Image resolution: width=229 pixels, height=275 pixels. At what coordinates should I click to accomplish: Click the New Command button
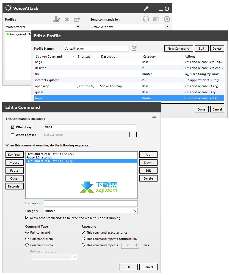click(x=178, y=49)
